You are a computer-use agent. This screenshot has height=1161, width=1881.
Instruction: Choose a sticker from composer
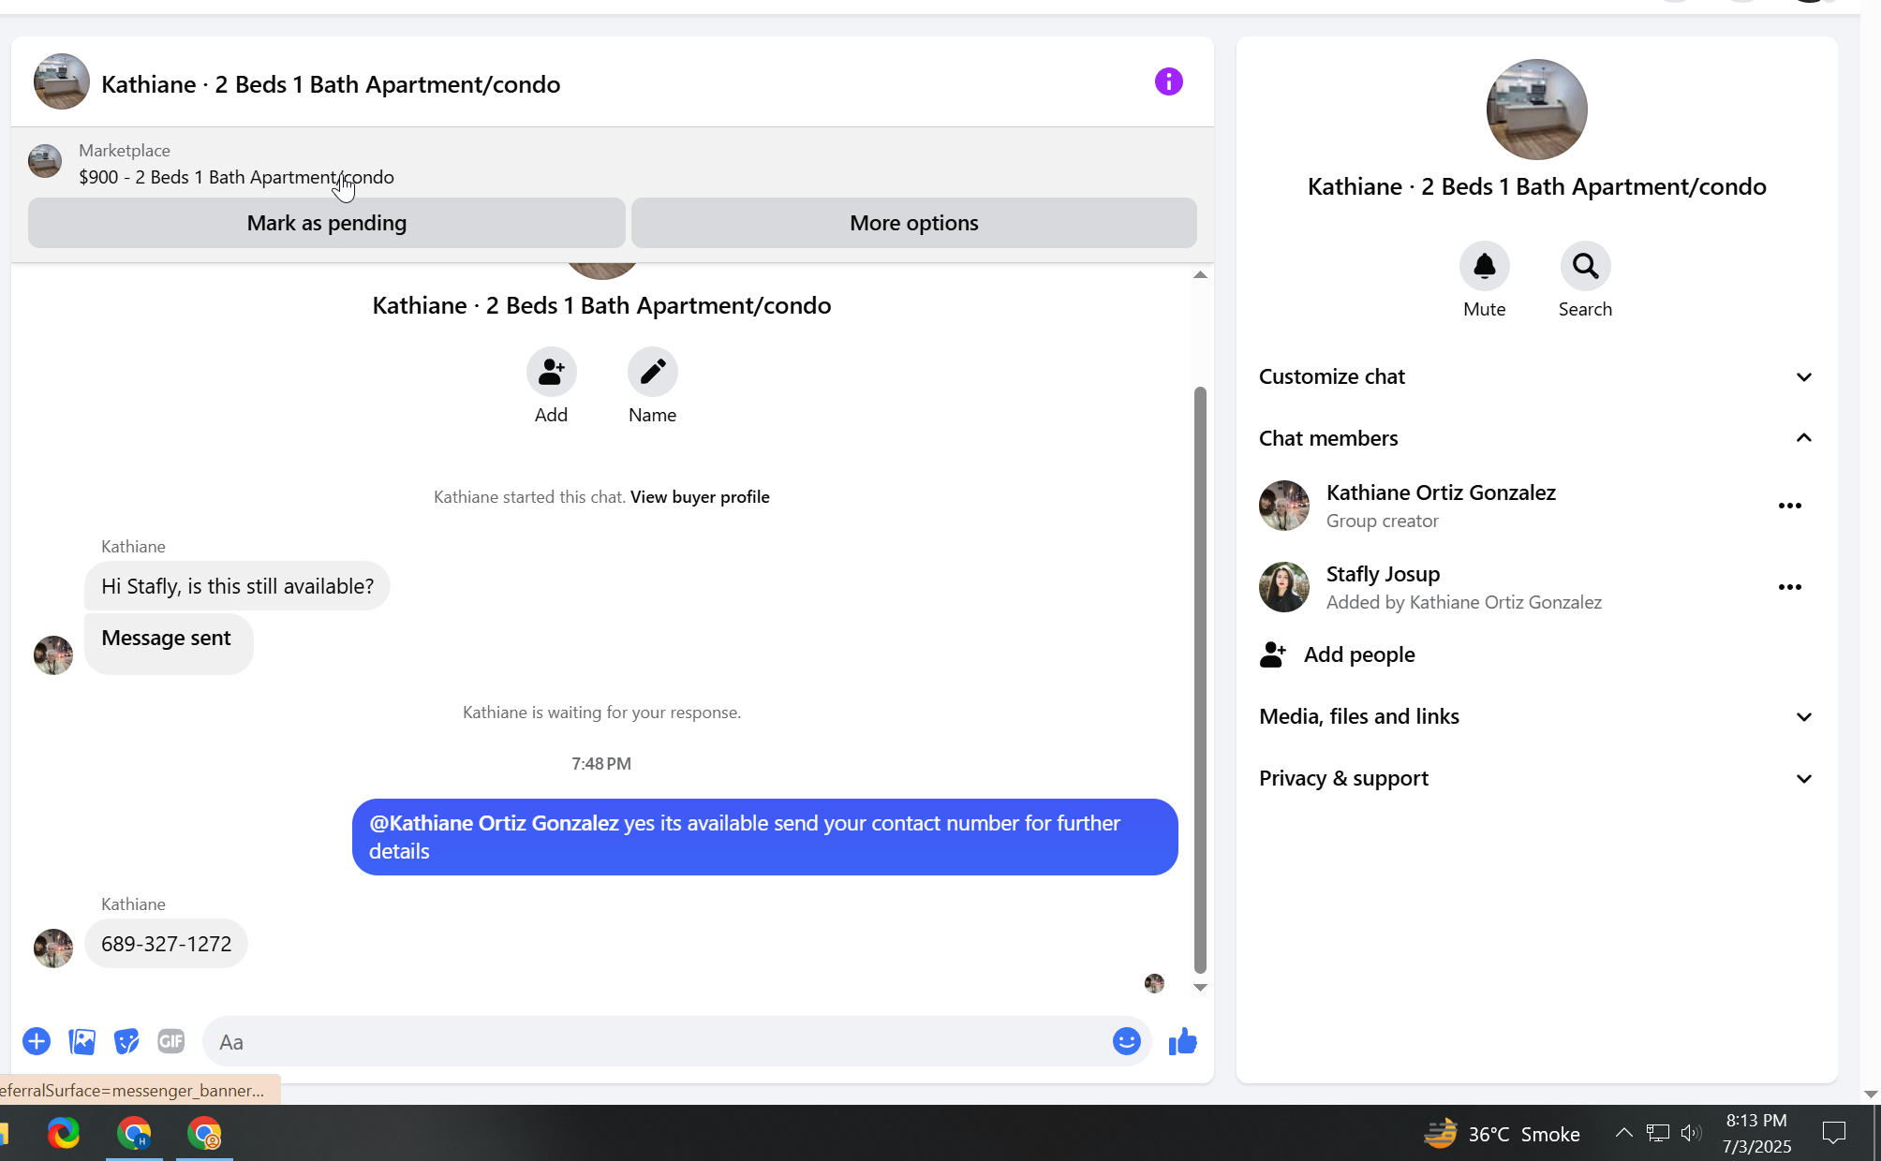(x=126, y=1041)
